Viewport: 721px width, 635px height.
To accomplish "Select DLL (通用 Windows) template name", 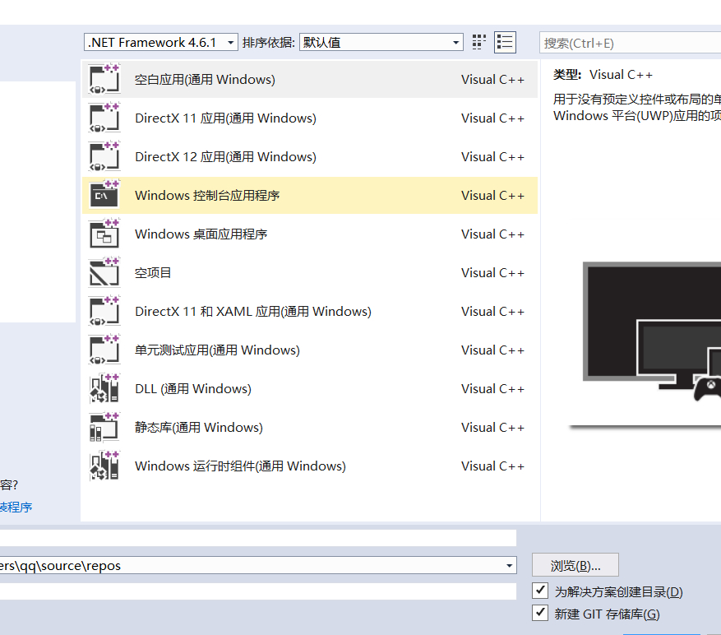I will point(193,389).
